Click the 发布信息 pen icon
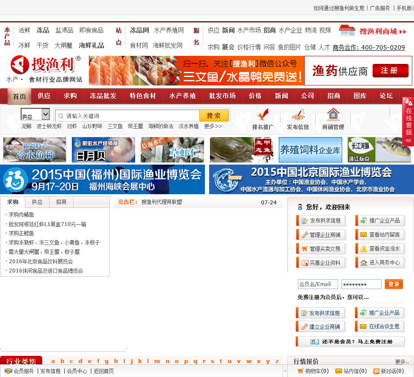The width and height of the screenshot is (414, 377). 298,115
